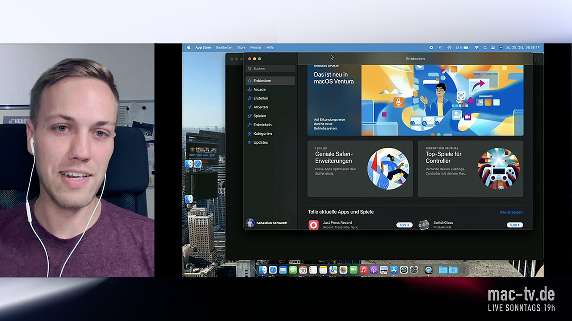Viewport: 572px width, 321px height.
Task: Open Reminders in the Dock
Action: 313,270
